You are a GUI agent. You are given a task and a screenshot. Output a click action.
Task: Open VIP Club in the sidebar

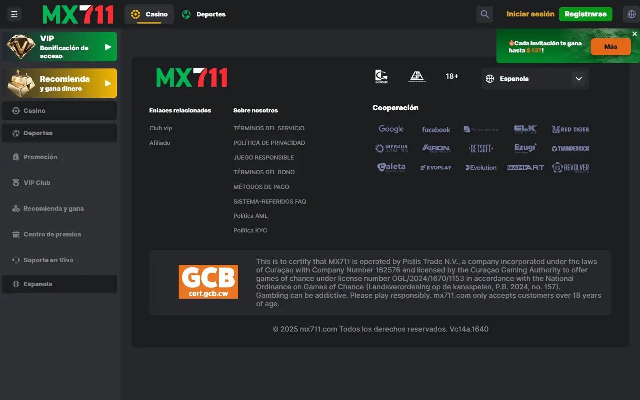coord(59,183)
